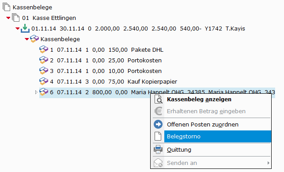Collapse the 01 Kasse Ettlingen node
The width and height of the screenshot is (284, 172).
point(8,18)
